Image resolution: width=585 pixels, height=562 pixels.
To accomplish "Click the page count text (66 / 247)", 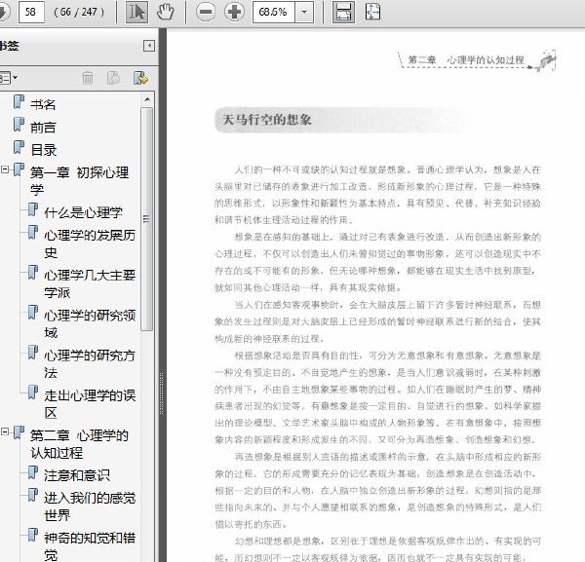I will pyautogui.click(x=79, y=12).
